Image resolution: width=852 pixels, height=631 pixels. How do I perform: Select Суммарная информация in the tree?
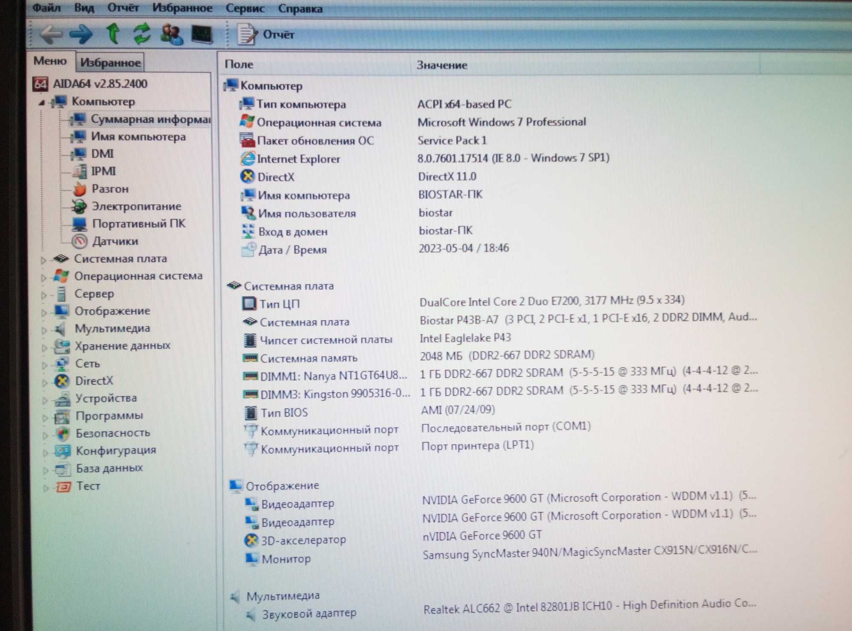[x=151, y=119]
